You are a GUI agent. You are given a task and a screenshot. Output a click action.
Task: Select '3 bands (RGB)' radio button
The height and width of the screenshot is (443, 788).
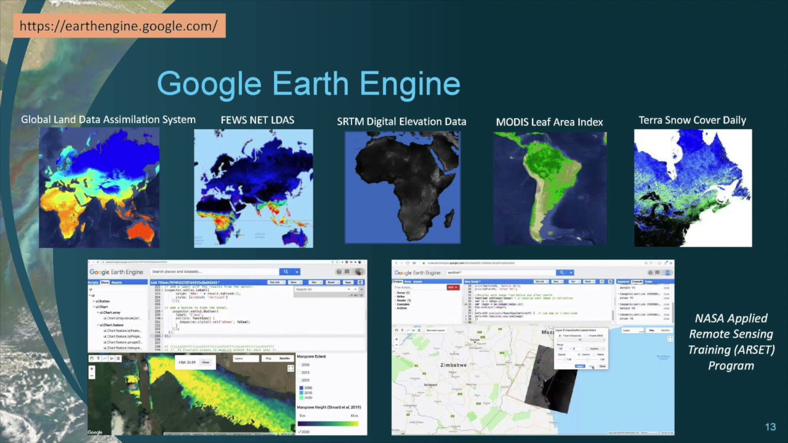click(x=585, y=336)
